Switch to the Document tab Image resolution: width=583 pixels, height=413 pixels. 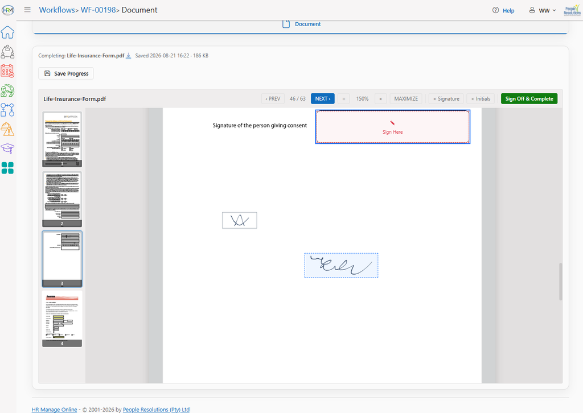pos(302,24)
